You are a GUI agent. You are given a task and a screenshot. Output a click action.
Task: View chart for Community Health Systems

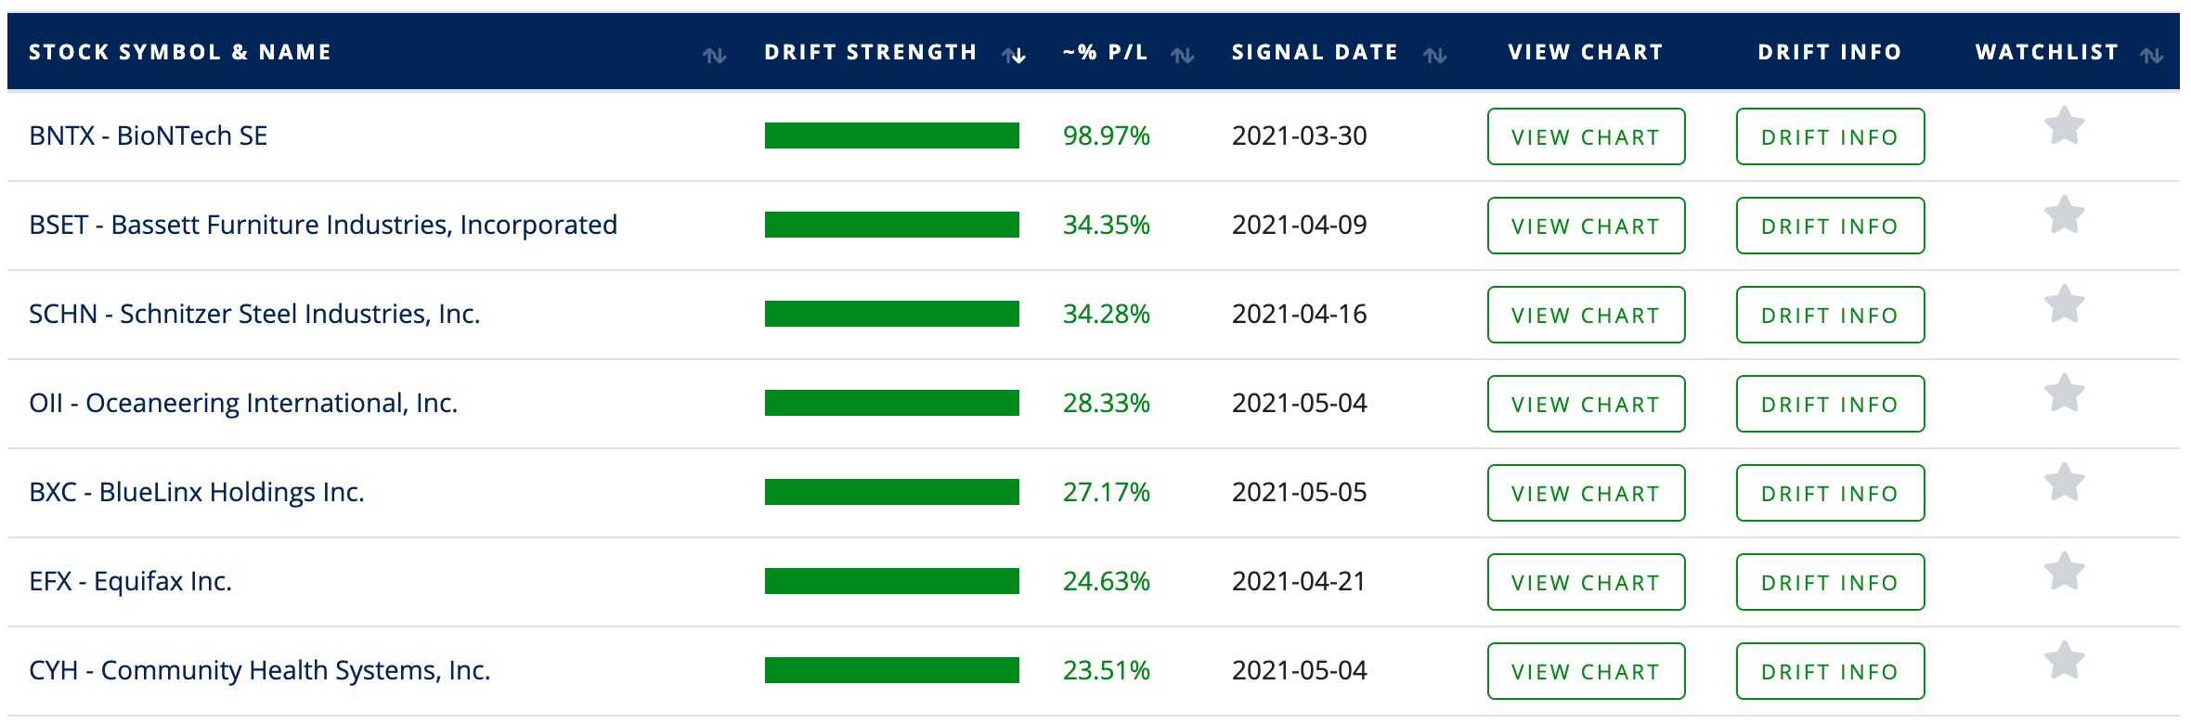pyautogui.click(x=1586, y=671)
